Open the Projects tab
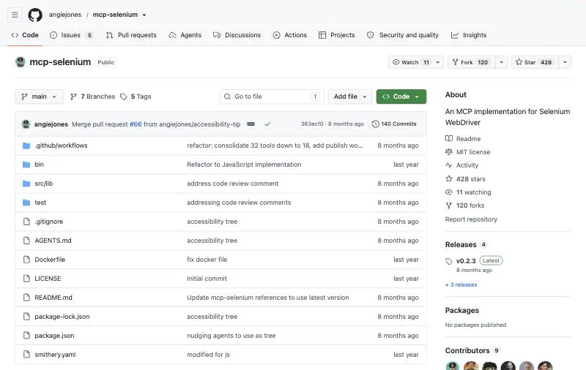The image size is (586, 370). 336,35
